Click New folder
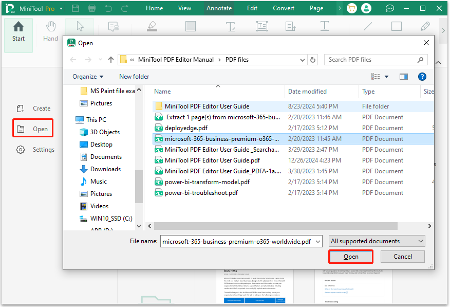Image resolution: width=450 pixels, height=307 pixels. coord(134,77)
